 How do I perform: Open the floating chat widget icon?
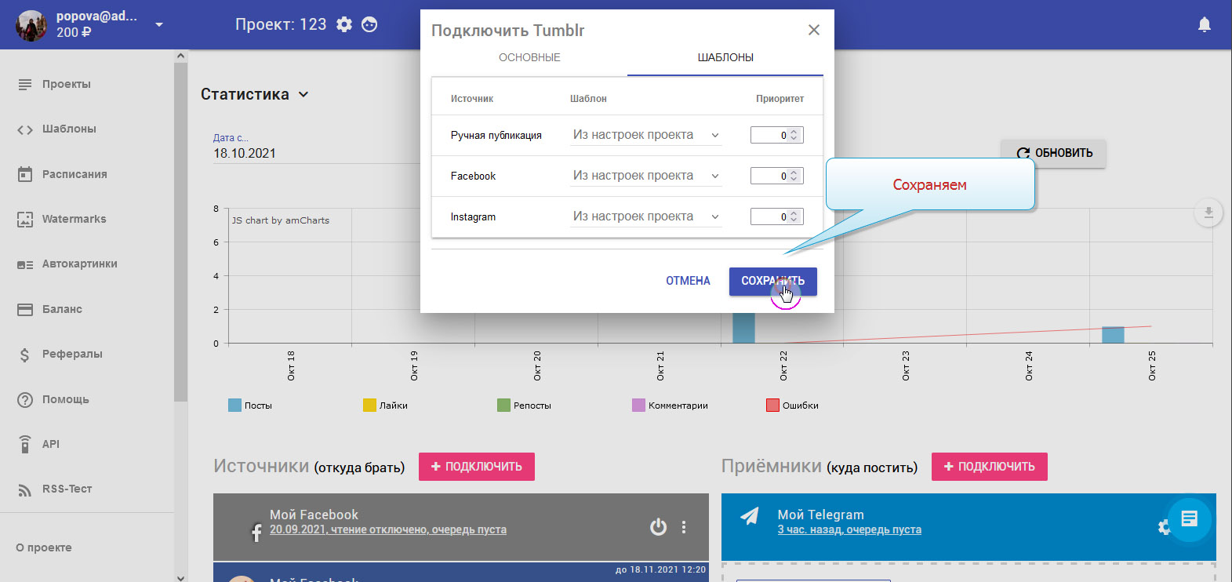point(1189,518)
